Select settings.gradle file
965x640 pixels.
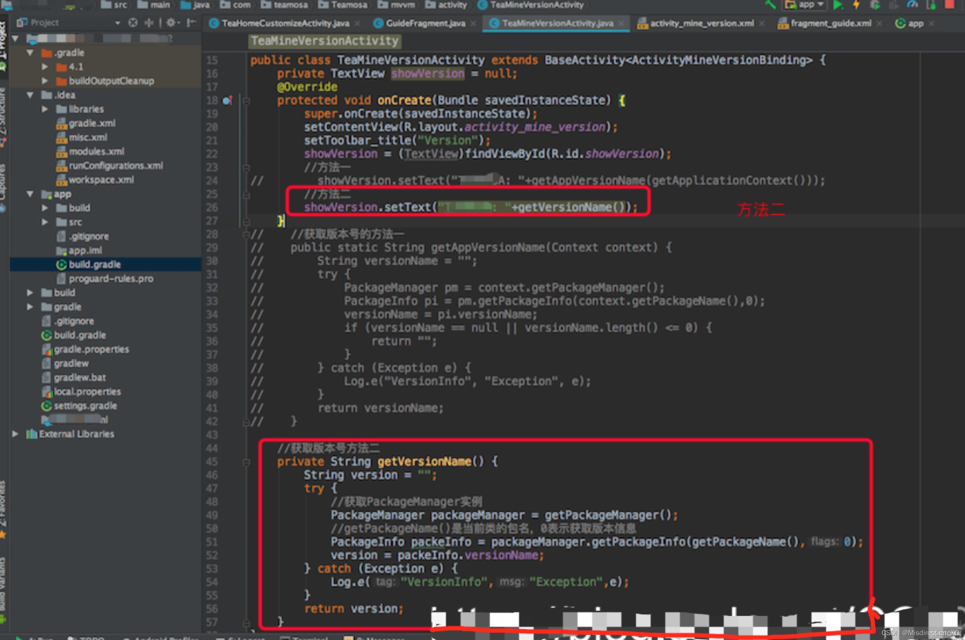pos(85,406)
